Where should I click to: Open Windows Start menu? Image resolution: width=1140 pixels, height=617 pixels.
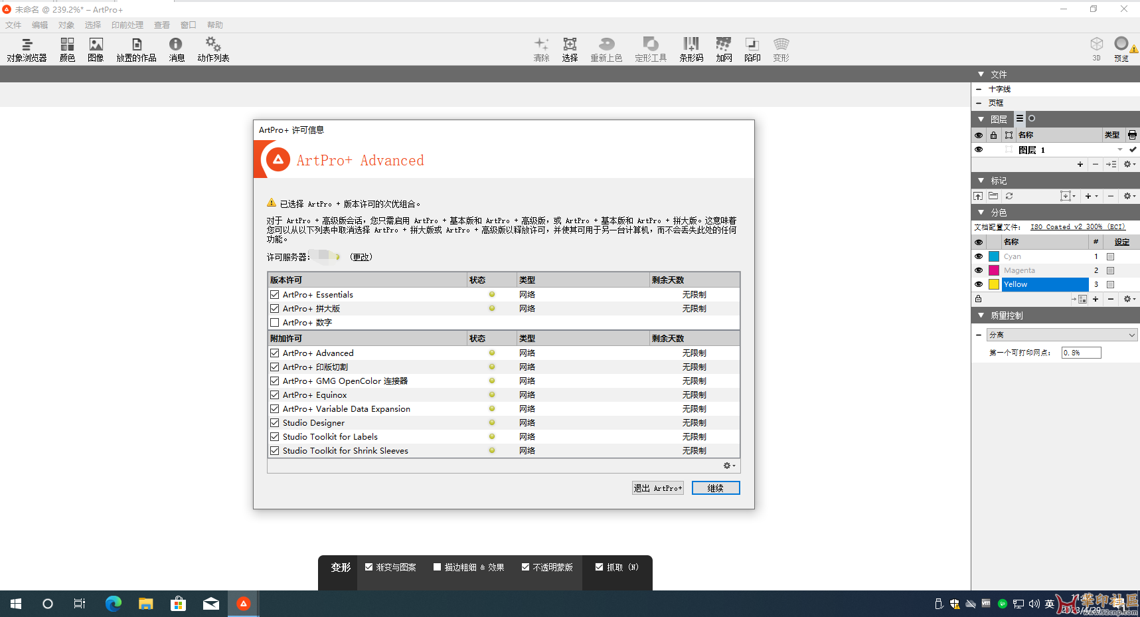coord(16,604)
